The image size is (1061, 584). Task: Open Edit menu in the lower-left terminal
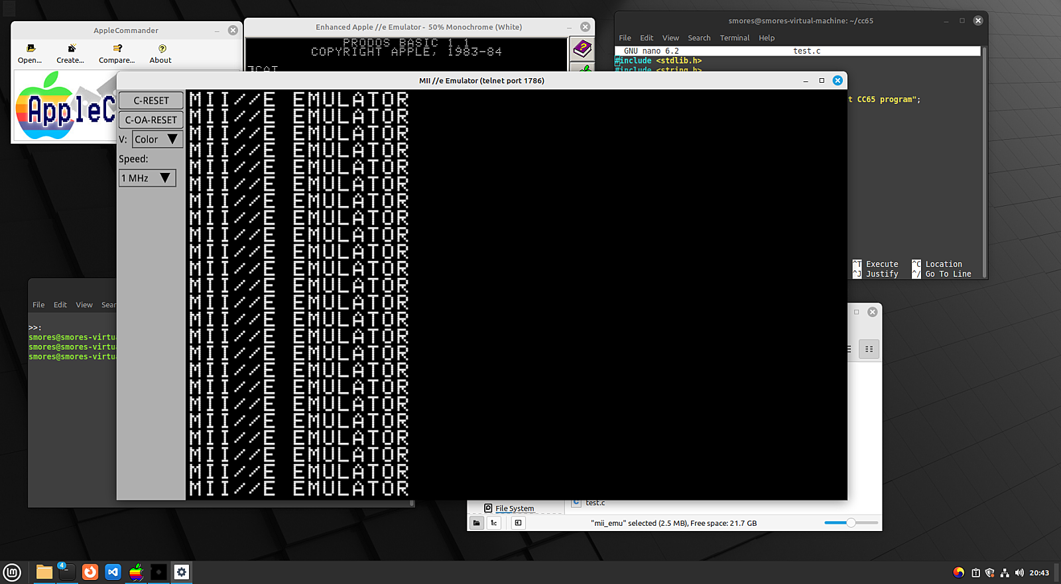[60, 305]
